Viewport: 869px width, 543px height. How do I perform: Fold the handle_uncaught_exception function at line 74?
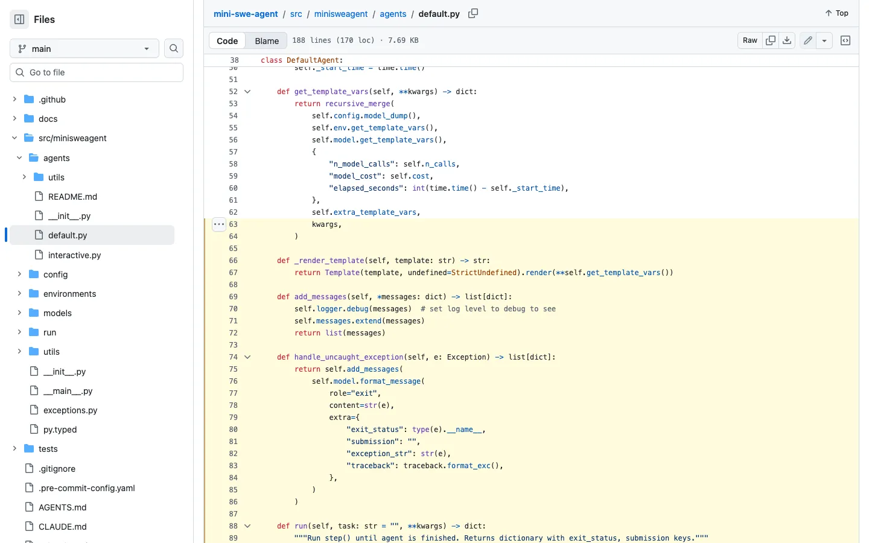point(247,357)
